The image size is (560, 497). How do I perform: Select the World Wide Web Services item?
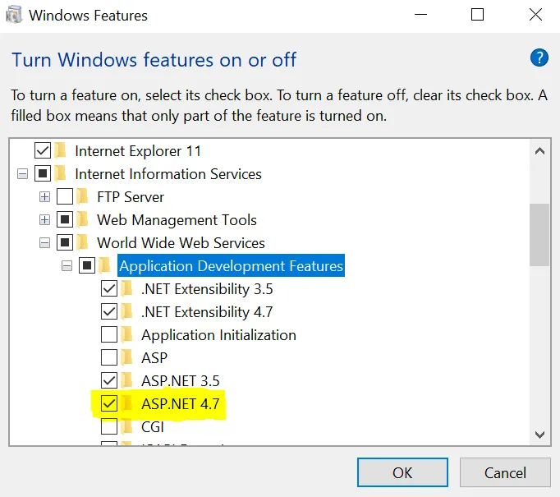coord(181,243)
